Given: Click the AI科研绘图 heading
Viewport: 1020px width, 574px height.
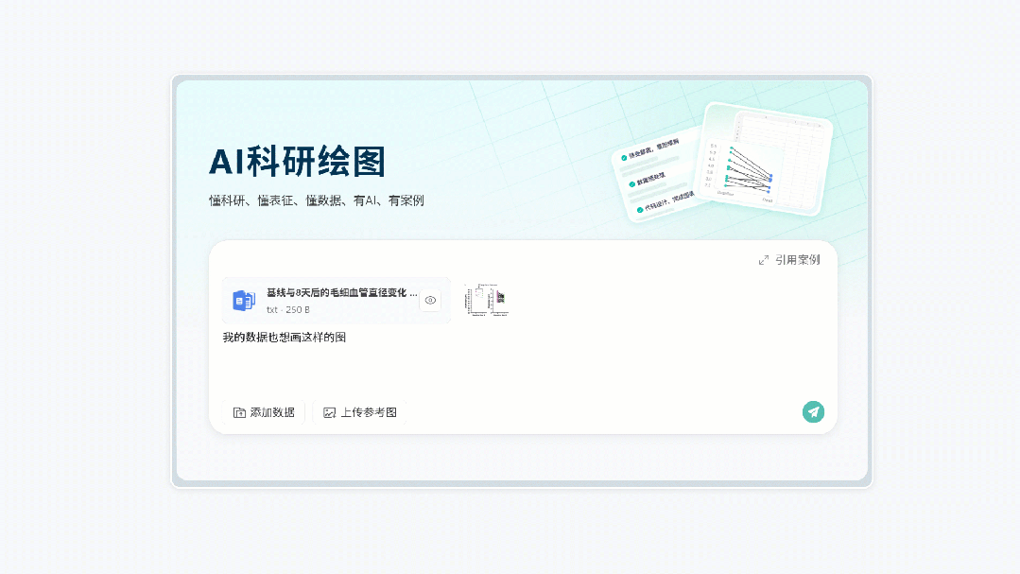Looking at the screenshot, I should [x=297, y=163].
